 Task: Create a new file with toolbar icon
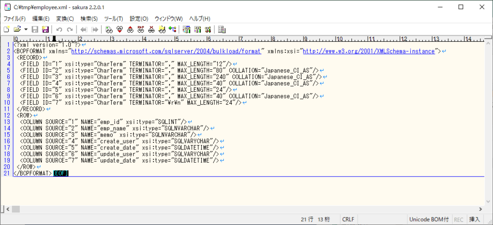pyautogui.click(x=6, y=30)
